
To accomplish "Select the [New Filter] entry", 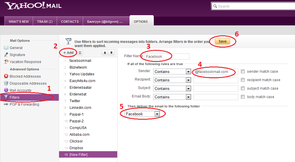I will [x=88, y=154].
